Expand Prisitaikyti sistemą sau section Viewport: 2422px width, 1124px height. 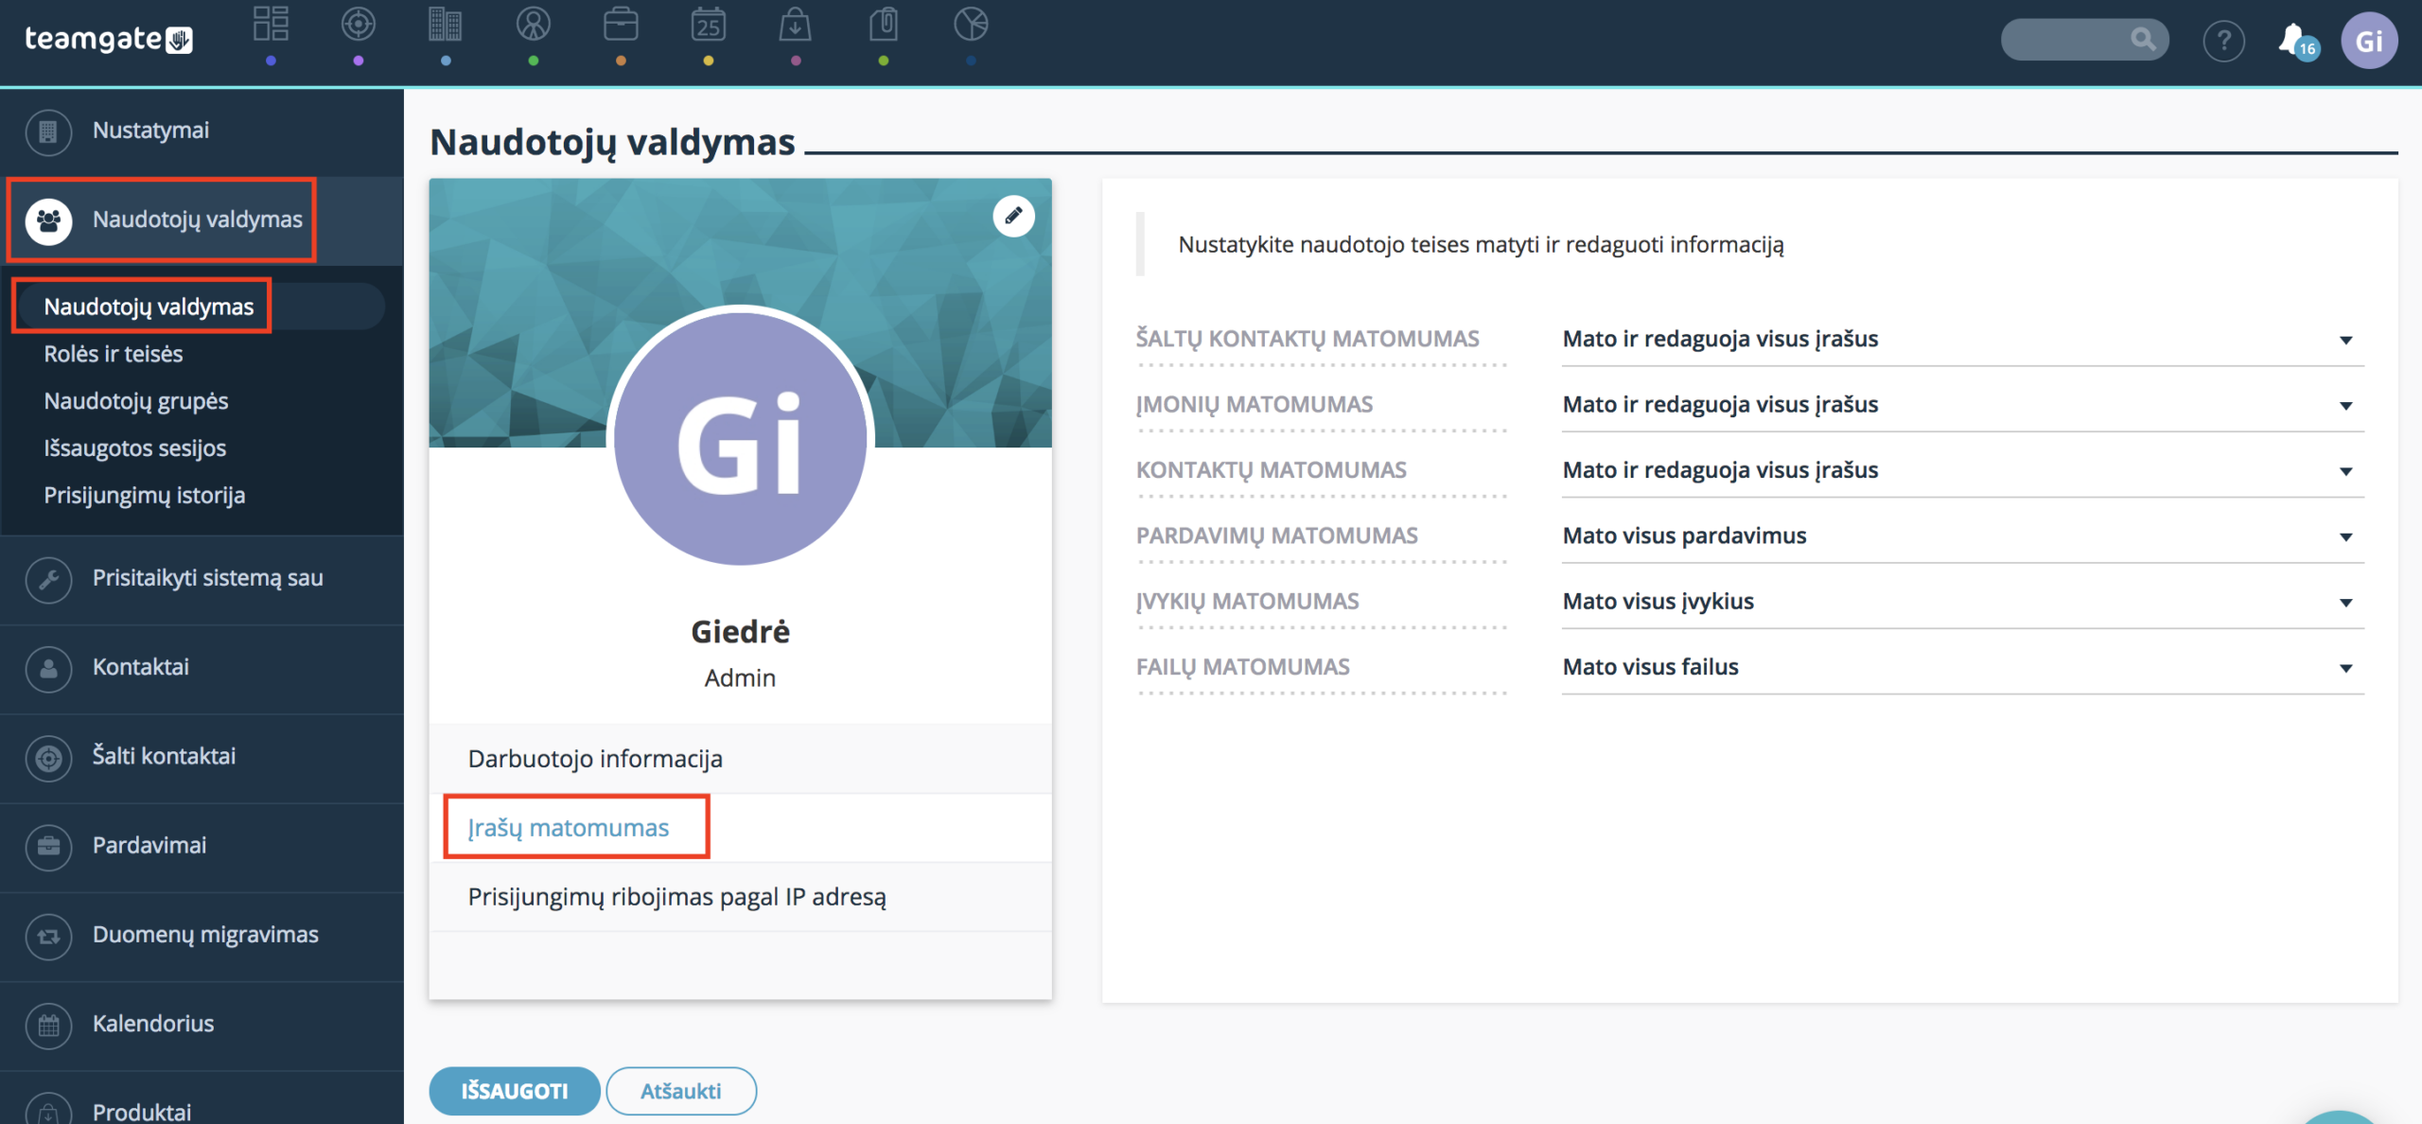[202, 579]
